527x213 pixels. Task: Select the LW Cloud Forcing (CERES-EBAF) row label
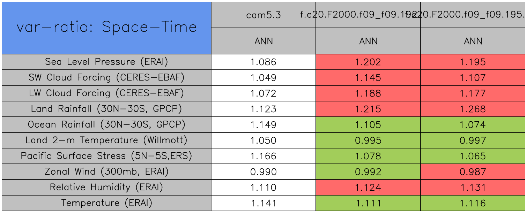pos(106,93)
